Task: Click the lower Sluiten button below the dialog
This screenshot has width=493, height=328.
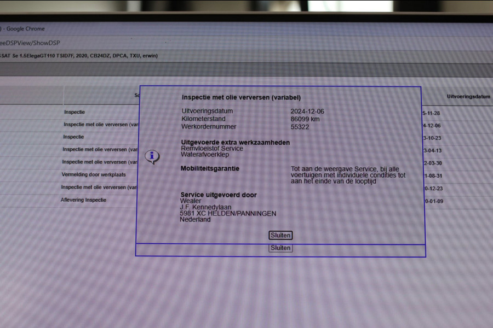Action: coord(280,248)
